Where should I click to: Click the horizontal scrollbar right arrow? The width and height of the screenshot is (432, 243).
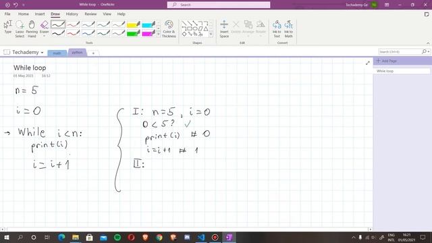(x=370, y=230)
